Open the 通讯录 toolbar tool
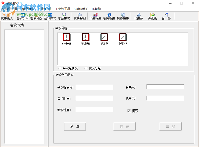 (x=152, y=16)
